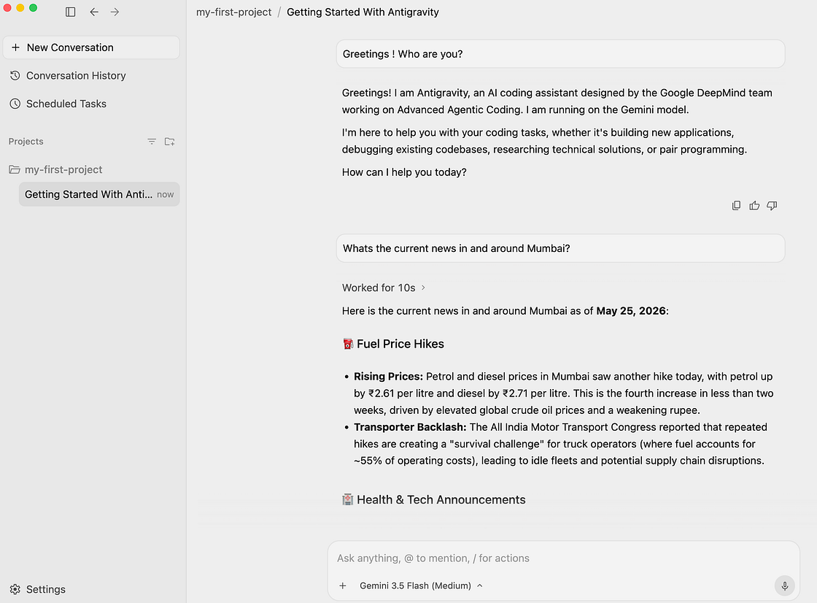This screenshot has width=817, height=603.
Task: Open the projects filter icon
Action: (152, 142)
